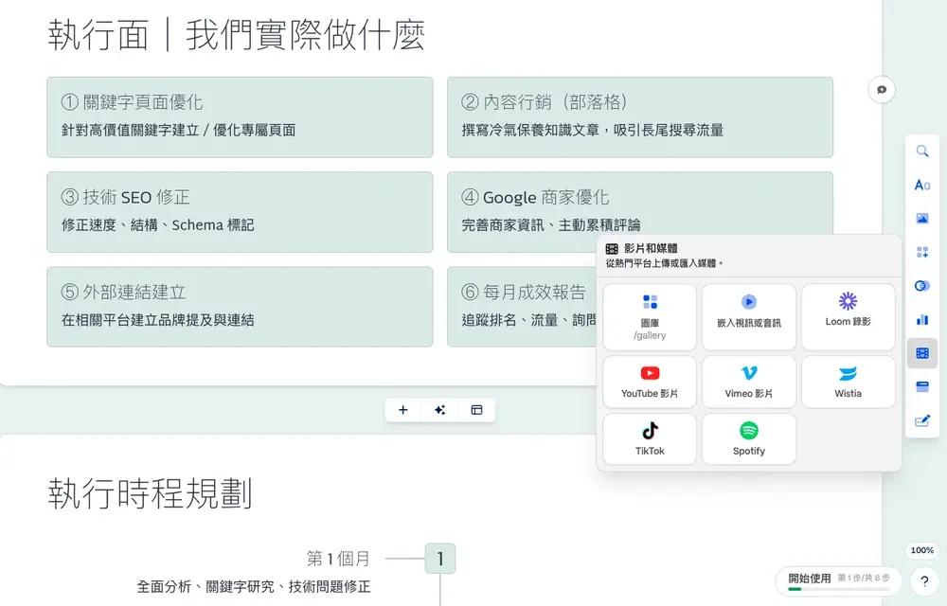Choose the 圖庫 /gallery option
This screenshot has height=606, width=947.
(650, 317)
